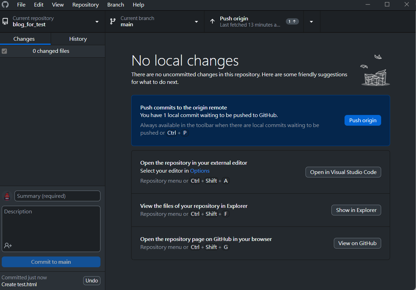
Task: Maximize the GitHub Desktop window
Action: (x=387, y=4)
